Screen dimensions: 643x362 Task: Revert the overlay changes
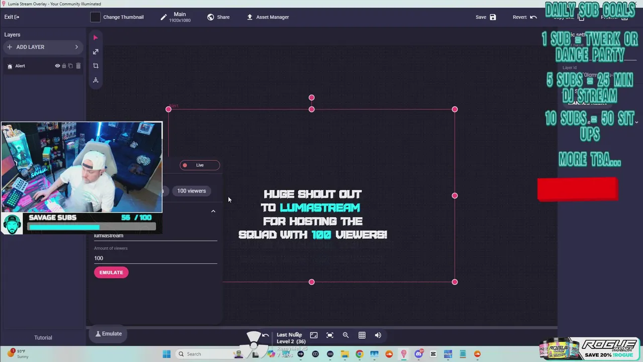point(524,17)
